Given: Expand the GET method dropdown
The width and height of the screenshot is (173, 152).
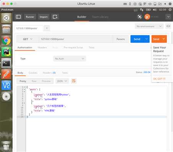Looking at the screenshot, I should (28, 39).
